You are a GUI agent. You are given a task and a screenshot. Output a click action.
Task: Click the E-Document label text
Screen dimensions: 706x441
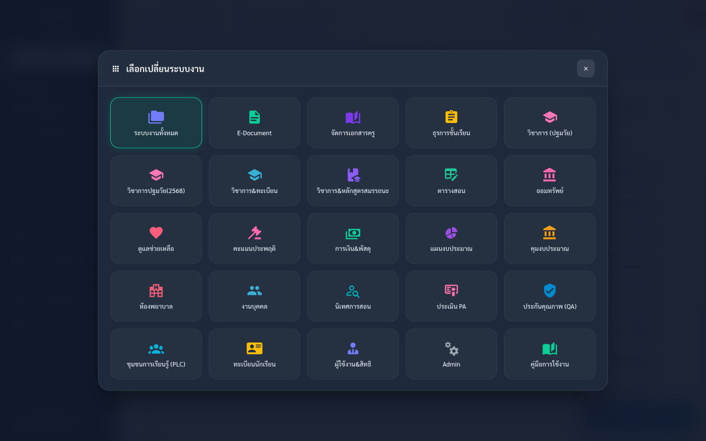click(x=254, y=133)
